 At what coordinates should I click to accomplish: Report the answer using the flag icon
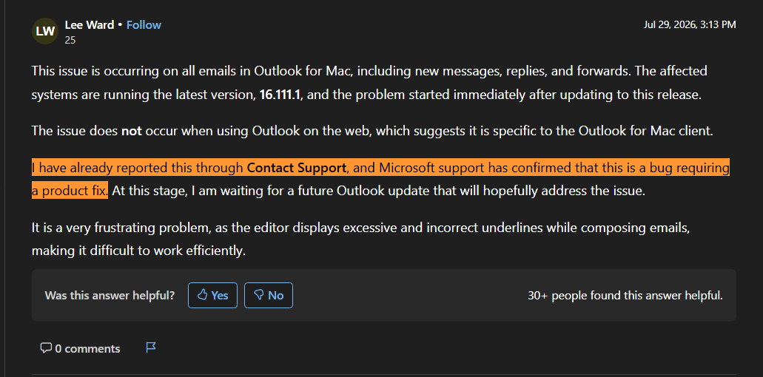point(151,347)
